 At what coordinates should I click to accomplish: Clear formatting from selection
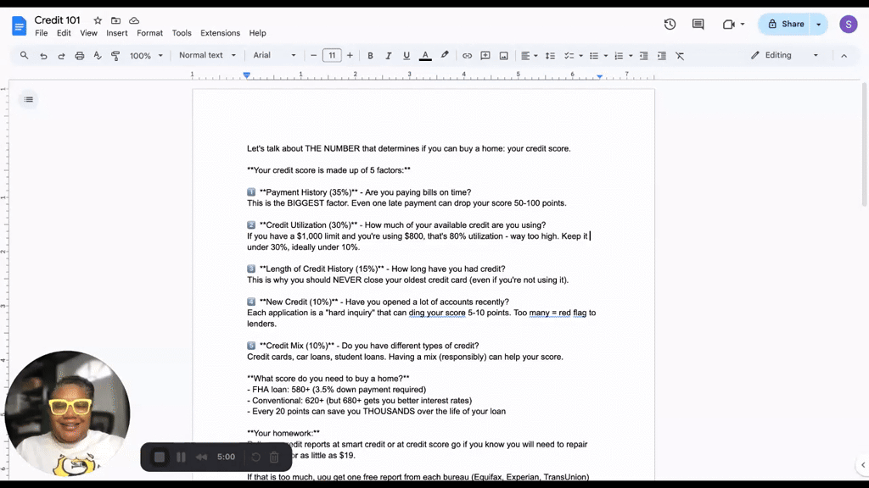tap(680, 56)
